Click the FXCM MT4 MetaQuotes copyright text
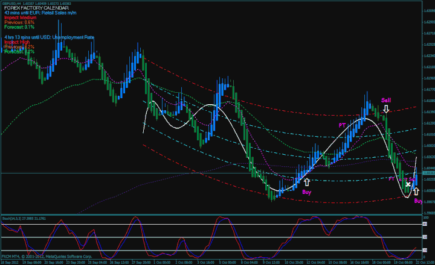This screenshot has width=435, height=265. click(47, 256)
